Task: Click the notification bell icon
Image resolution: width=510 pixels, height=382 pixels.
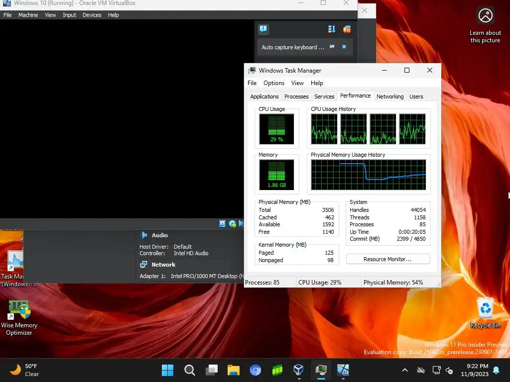Action: point(497,370)
